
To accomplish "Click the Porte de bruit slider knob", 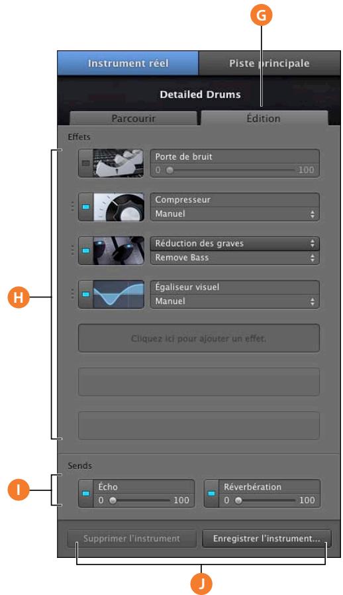I will [x=170, y=170].
